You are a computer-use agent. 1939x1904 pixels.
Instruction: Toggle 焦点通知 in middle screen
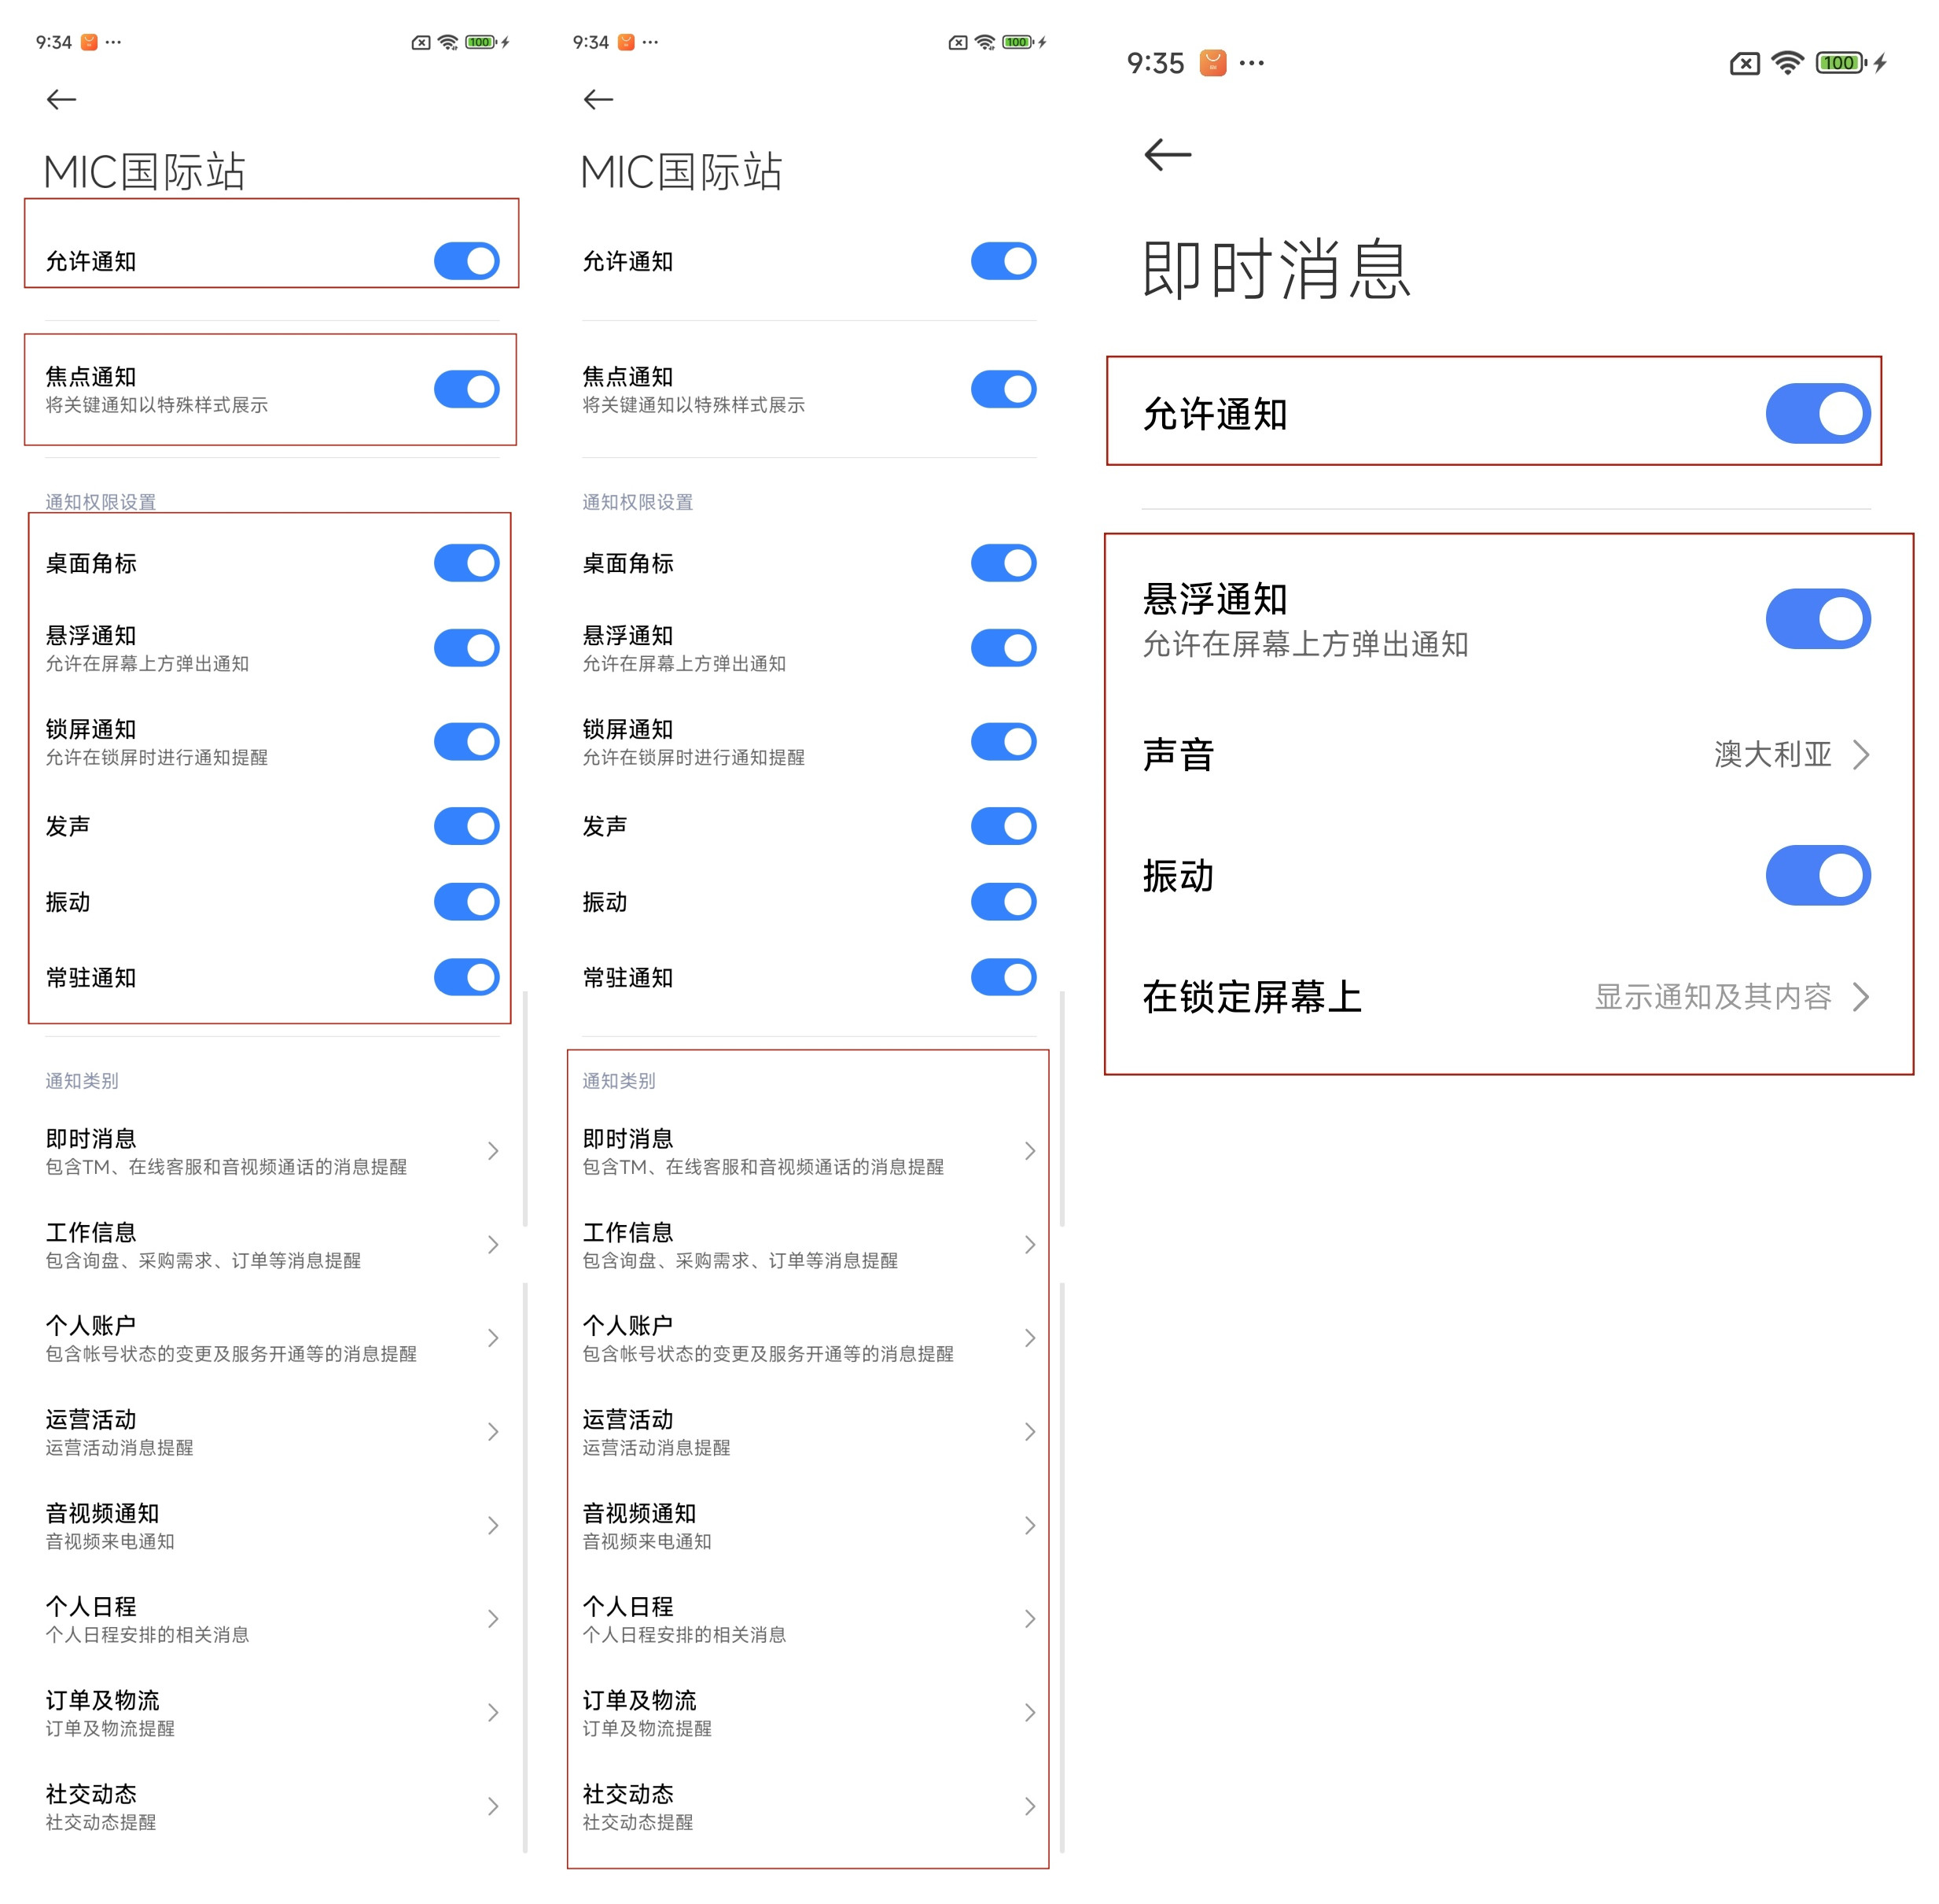1003,389
